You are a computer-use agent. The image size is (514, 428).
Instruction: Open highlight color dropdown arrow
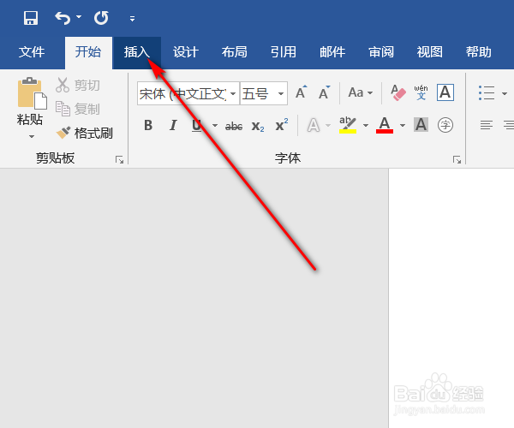tap(366, 125)
